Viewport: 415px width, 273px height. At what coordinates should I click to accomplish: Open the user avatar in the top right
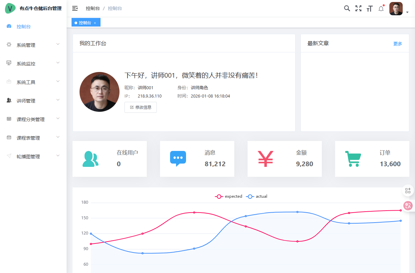[396, 8]
